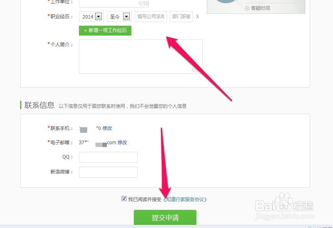
Task: Expand the start year list arrow
Action: click(98, 17)
